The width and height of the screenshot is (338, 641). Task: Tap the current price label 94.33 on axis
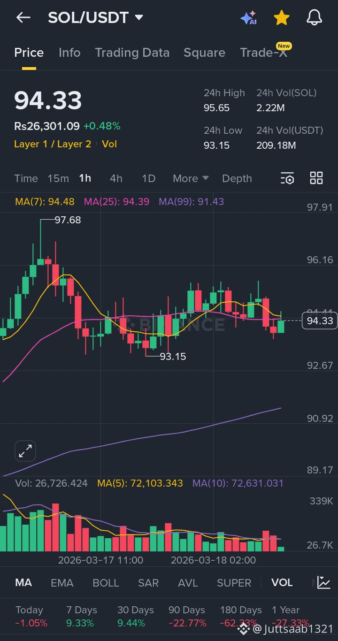click(320, 321)
